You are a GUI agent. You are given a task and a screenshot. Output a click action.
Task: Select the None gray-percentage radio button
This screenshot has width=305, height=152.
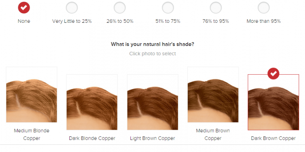coord(24,8)
